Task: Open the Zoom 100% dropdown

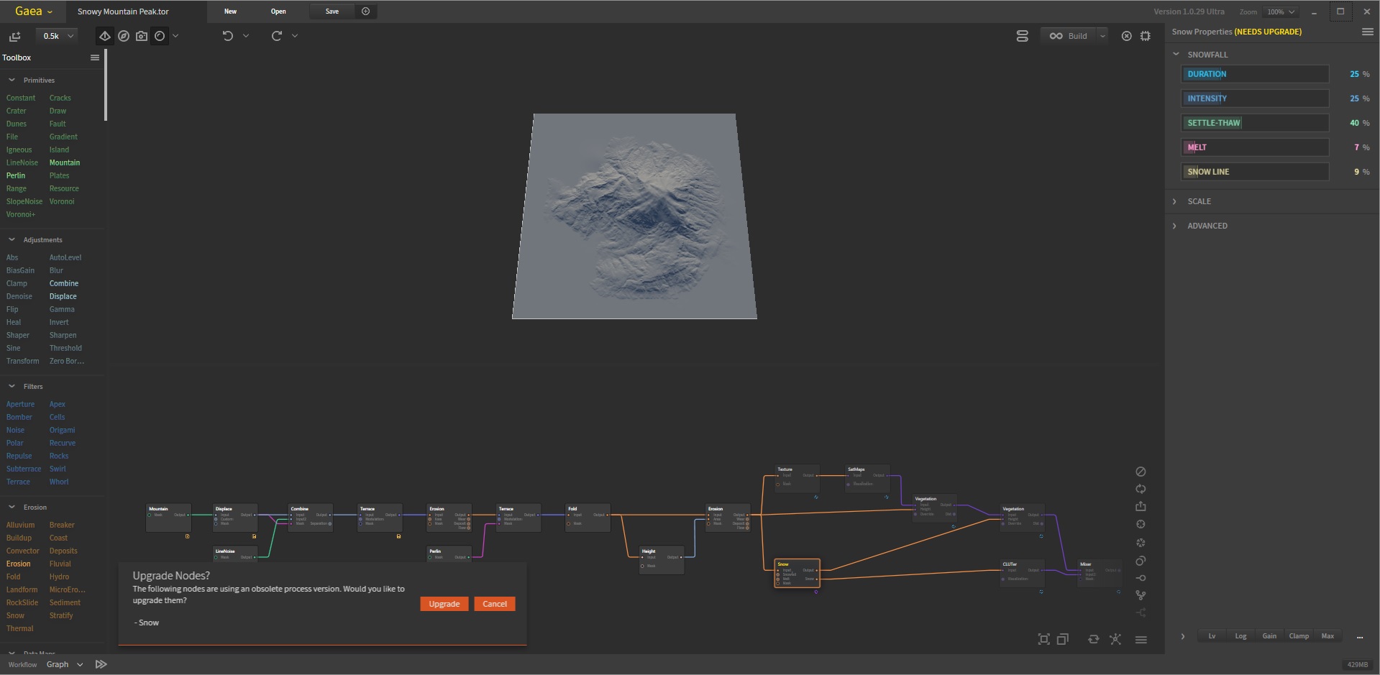Action: [1281, 12]
